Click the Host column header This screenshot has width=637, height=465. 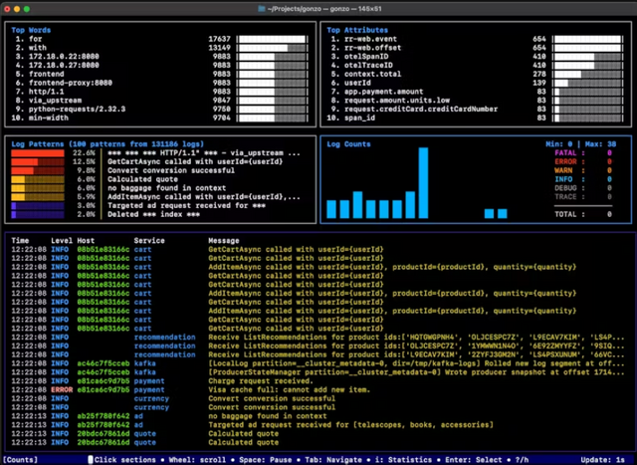86,241
